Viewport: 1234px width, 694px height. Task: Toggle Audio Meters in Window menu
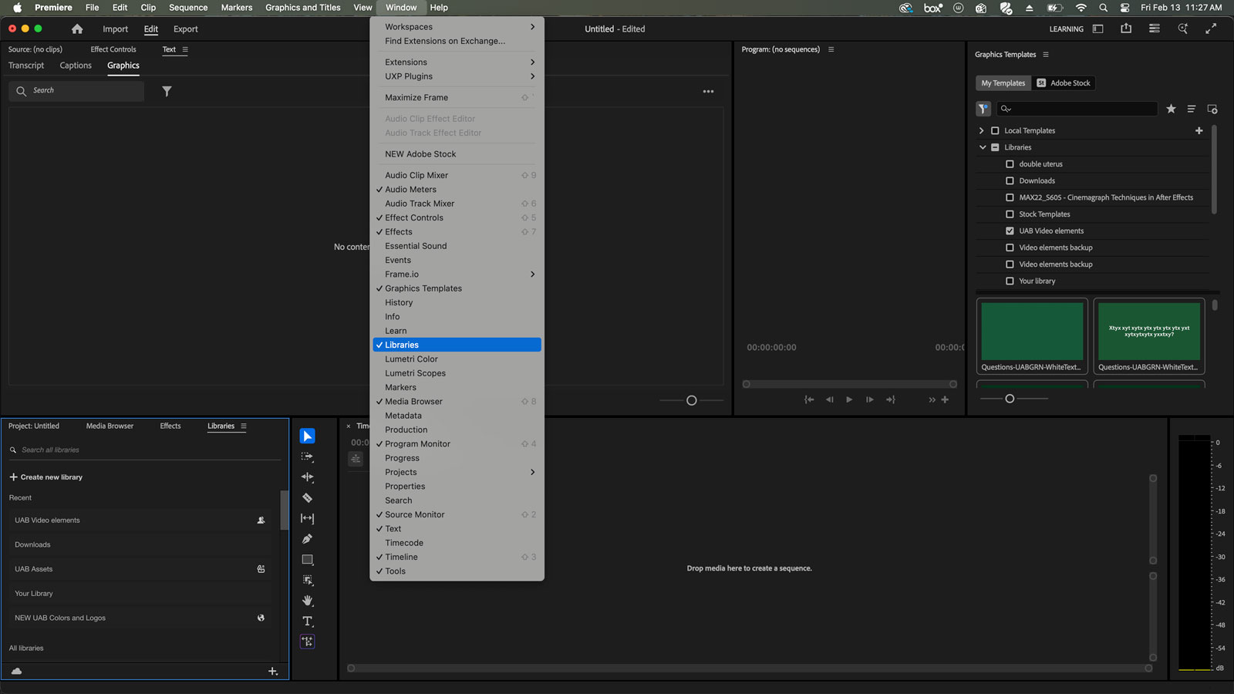pos(457,190)
